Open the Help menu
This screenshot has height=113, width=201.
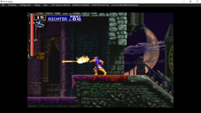(x=45, y=5)
